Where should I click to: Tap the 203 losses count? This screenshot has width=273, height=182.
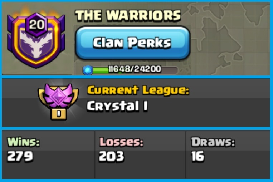tap(111, 156)
